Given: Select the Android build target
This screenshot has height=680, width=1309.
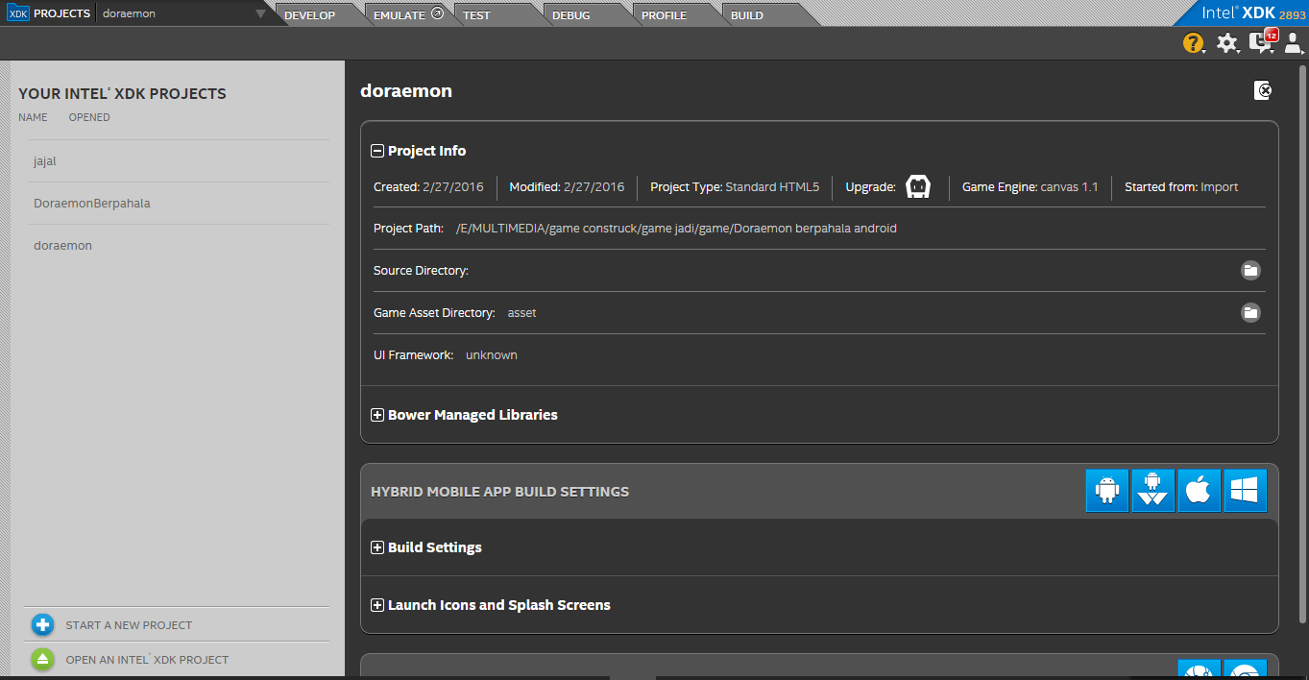Looking at the screenshot, I should point(1107,491).
